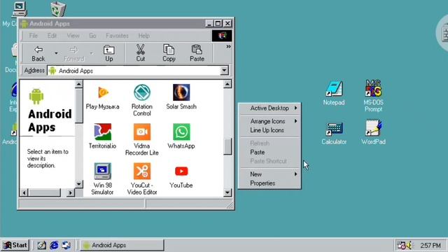Select the MS-DOS Prompt desktop shortcut

(x=373, y=89)
